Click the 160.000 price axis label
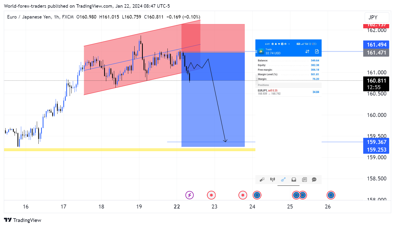The height and width of the screenshot is (227, 395). point(376,115)
